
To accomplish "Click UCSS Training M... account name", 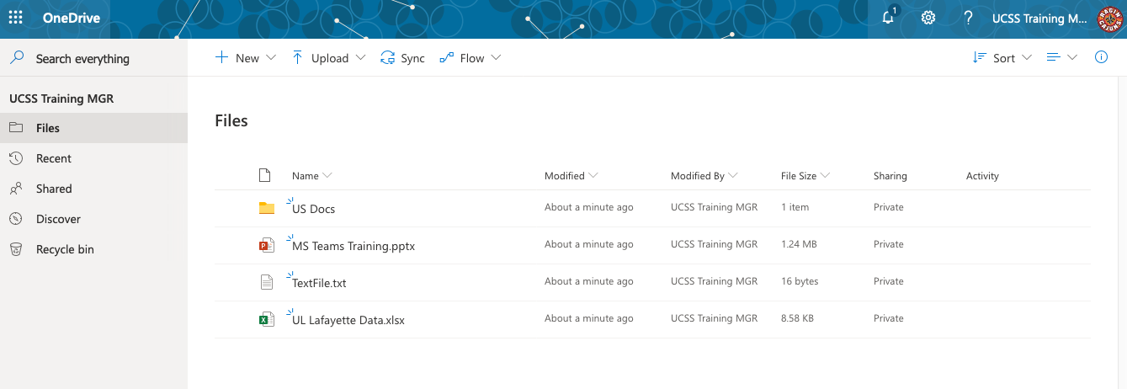I will (x=1039, y=18).
